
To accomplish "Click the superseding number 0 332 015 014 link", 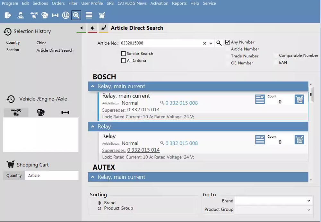I will click(143, 110).
